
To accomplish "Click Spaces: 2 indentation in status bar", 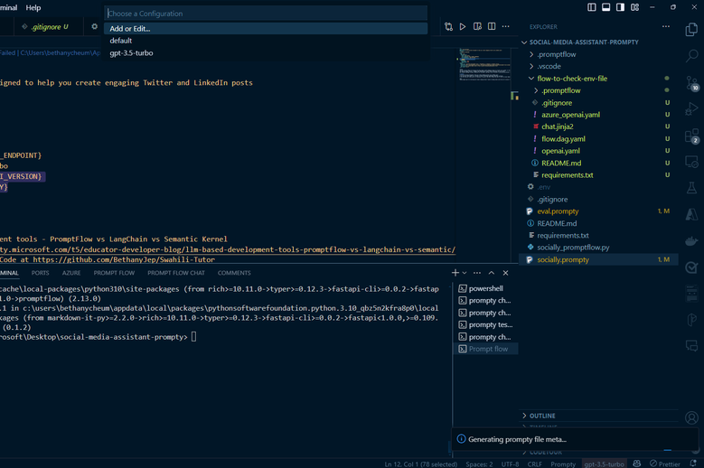I will click(479, 464).
